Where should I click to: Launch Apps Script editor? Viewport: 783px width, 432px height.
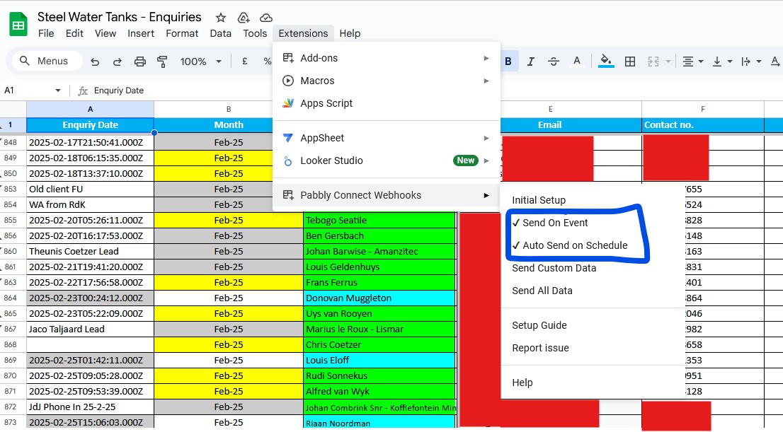point(387,103)
